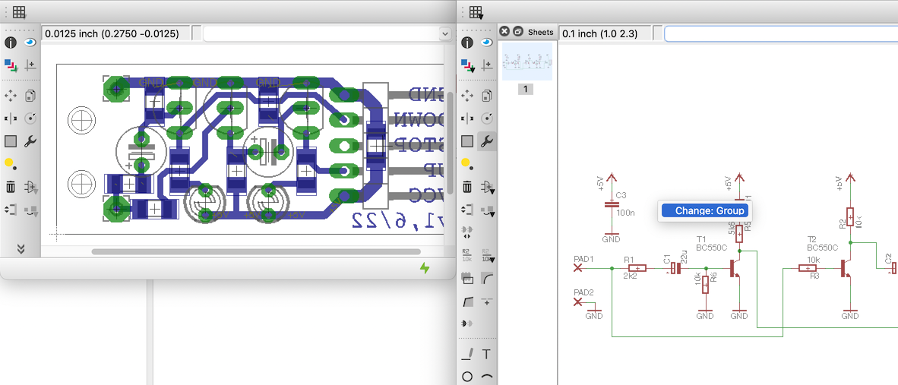Expand the board toolbar with double chevron
Screen dimensions: 898x385
[21, 248]
